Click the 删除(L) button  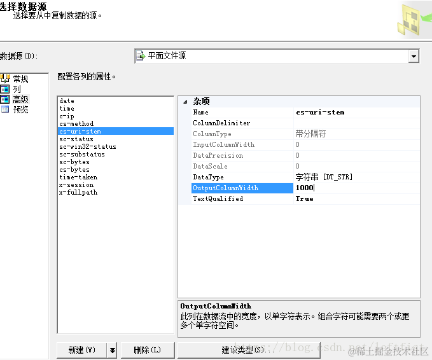148,350
